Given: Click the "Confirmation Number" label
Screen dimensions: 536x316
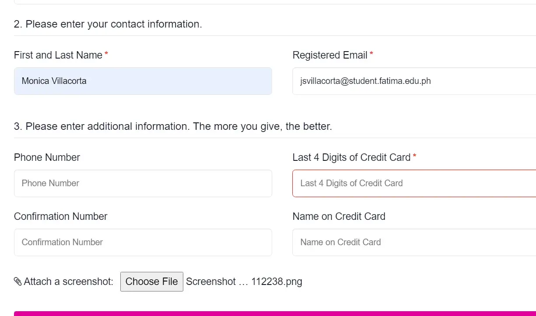Looking at the screenshot, I should click(x=60, y=216).
